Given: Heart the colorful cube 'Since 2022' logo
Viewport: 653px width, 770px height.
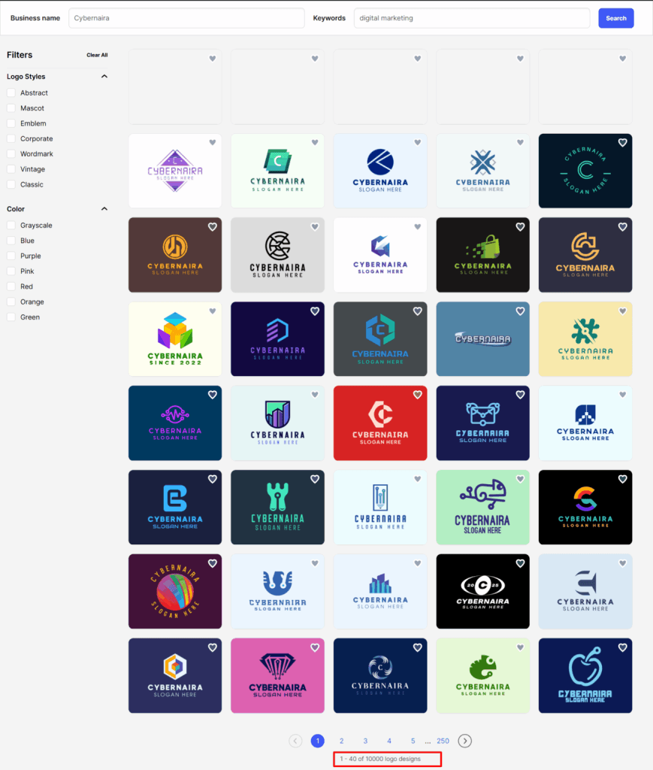Looking at the screenshot, I should click(212, 311).
